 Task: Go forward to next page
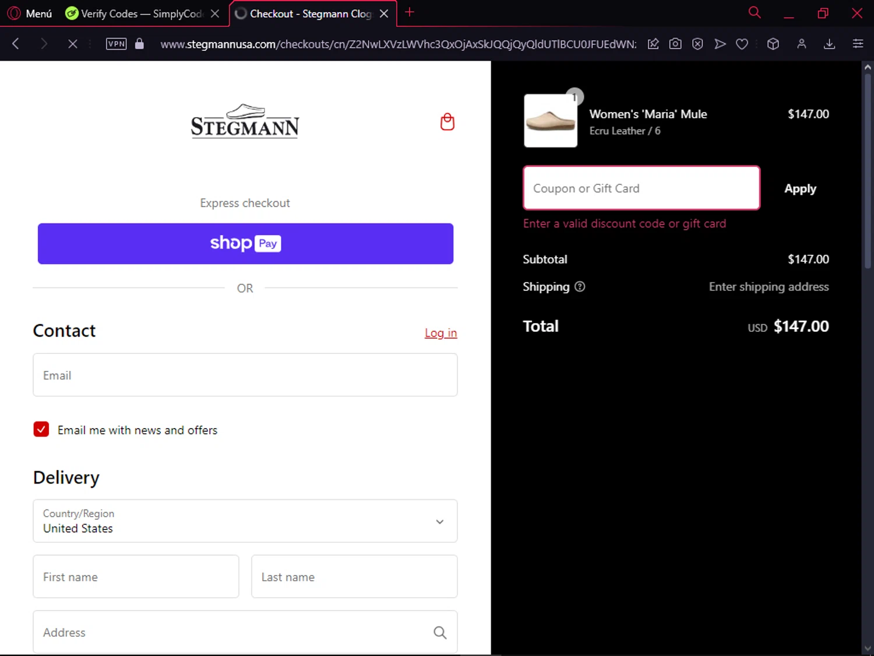click(x=44, y=44)
